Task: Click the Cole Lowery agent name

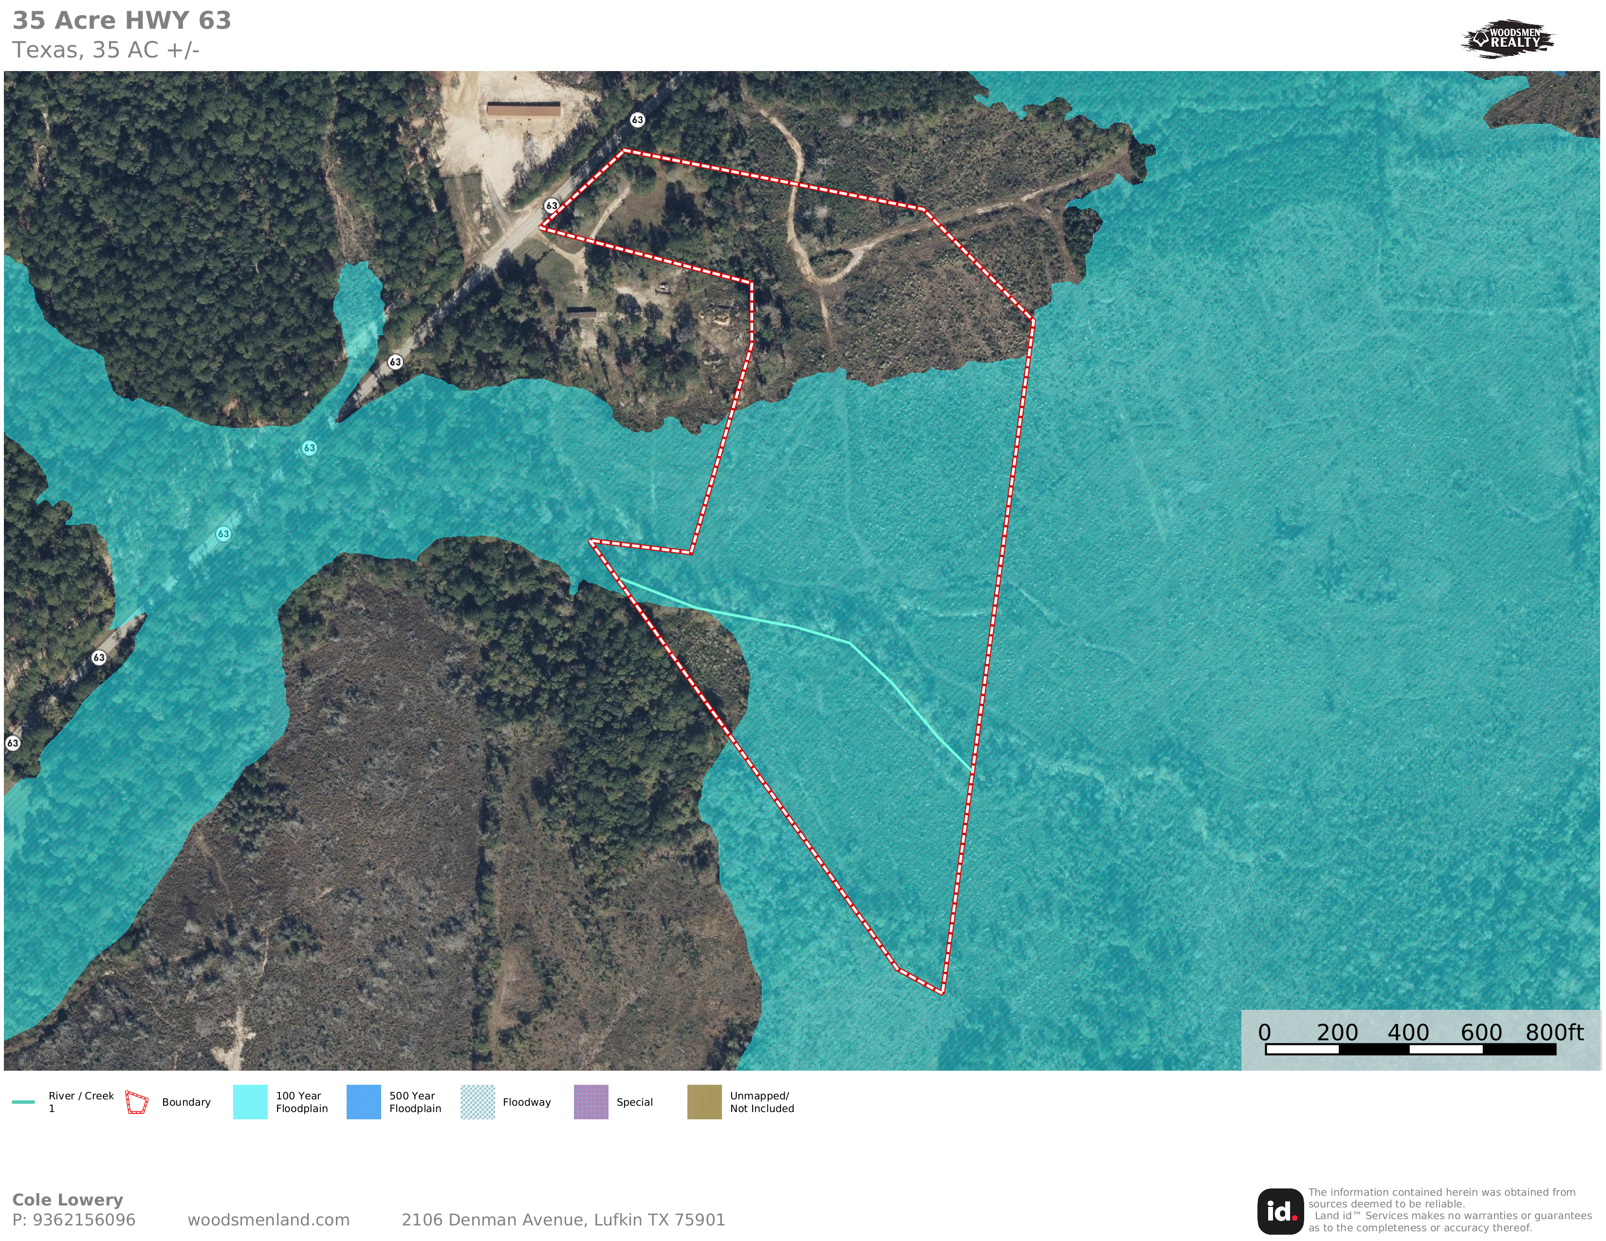Action: 68,1200
